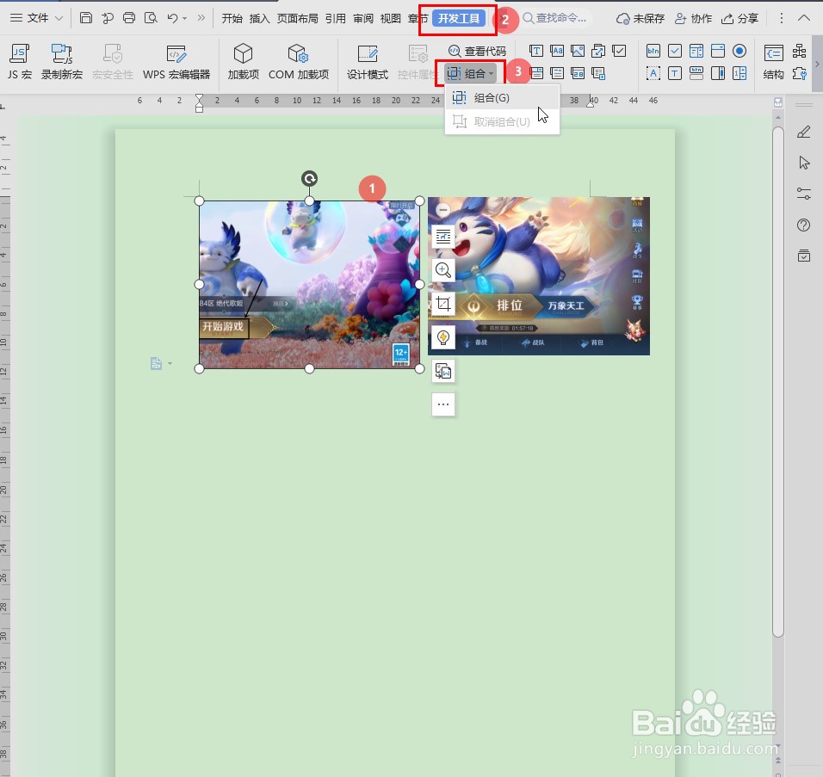The width and height of the screenshot is (823, 777).
Task: Insert ActiveX check box control
Action: click(675, 51)
